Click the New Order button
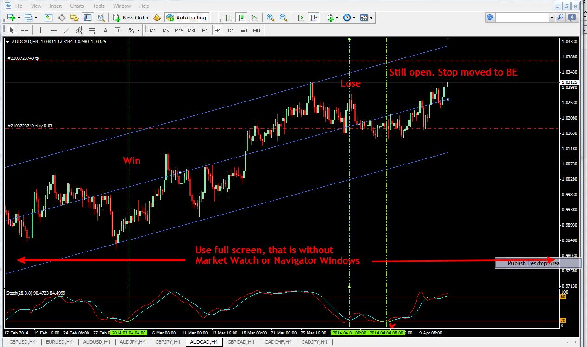 [132, 18]
